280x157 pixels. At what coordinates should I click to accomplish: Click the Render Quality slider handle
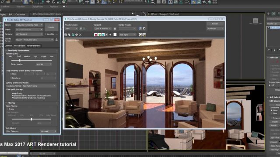[x=20, y=60]
